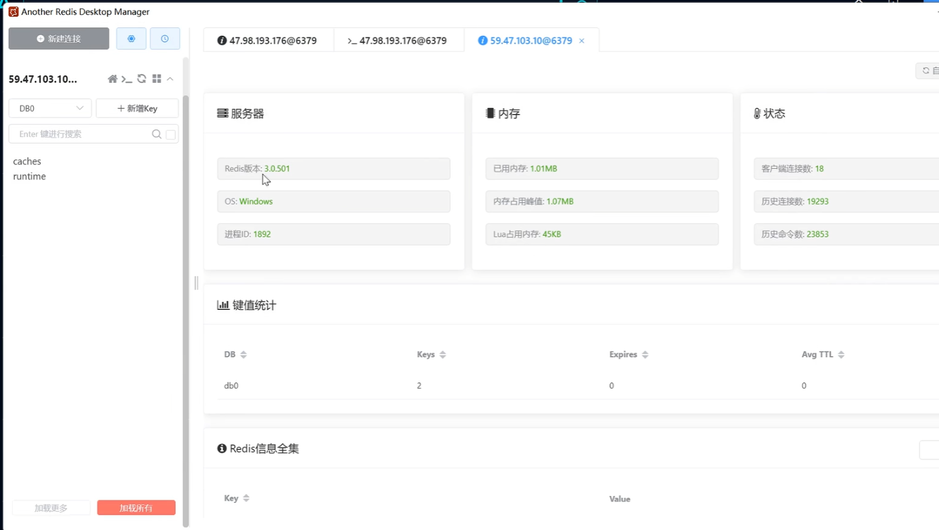Click the used memory 1.01MB field
The width and height of the screenshot is (939, 530).
(602, 169)
